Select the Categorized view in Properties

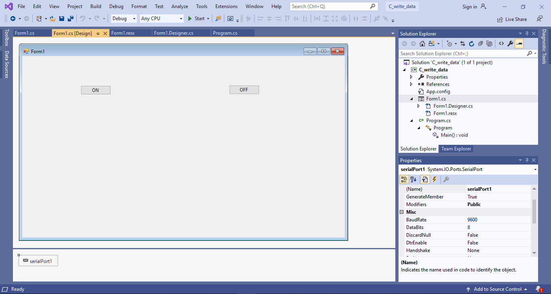pos(404,179)
